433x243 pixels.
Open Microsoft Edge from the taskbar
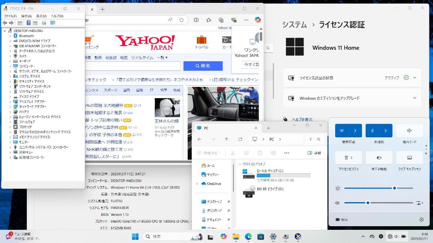click(249, 237)
